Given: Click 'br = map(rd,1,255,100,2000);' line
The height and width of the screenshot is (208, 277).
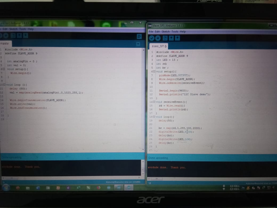Looking at the screenshot, I should pos(180,128).
